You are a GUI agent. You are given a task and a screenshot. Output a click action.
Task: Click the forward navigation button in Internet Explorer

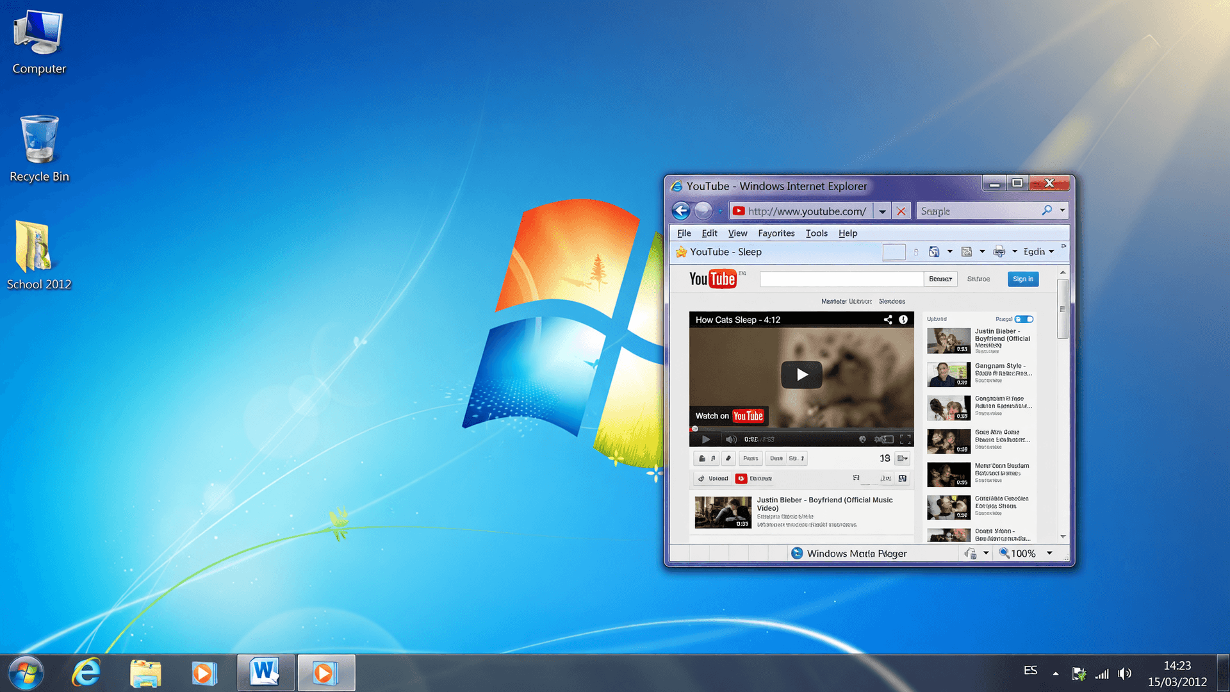[703, 211]
